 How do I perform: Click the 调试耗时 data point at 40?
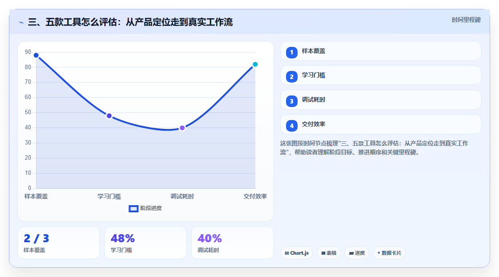pyautogui.click(x=182, y=128)
